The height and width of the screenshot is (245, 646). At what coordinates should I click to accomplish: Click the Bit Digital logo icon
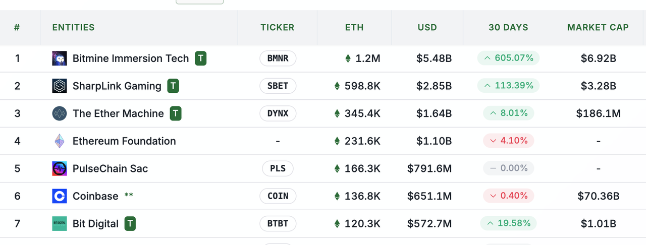coord(60,223)
